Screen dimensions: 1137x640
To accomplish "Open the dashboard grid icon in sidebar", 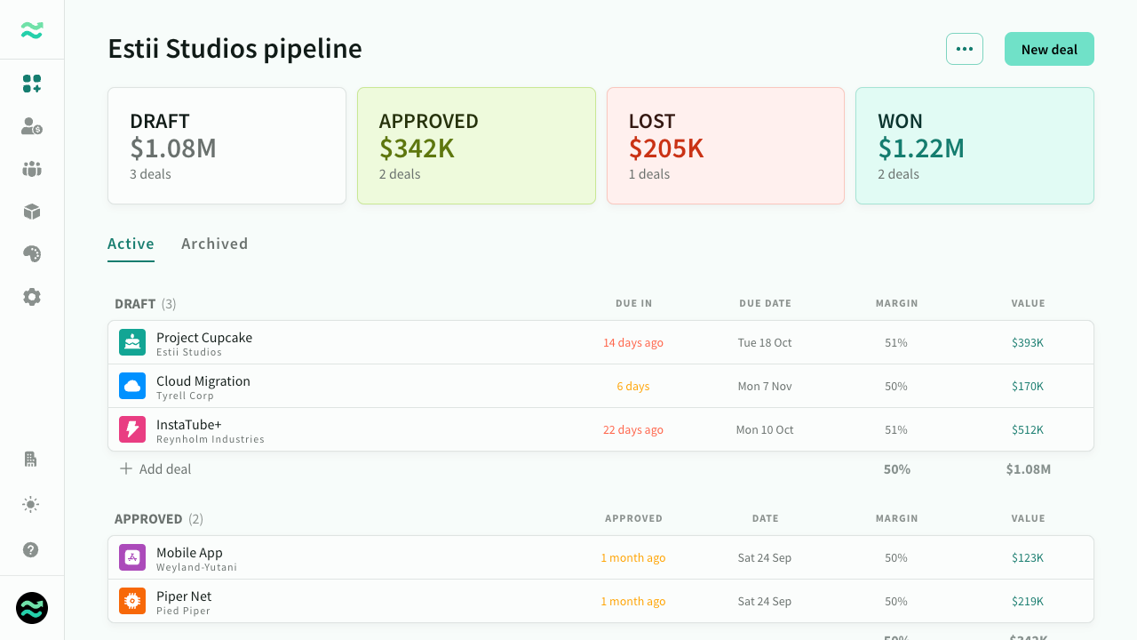I will coord(32,84).
